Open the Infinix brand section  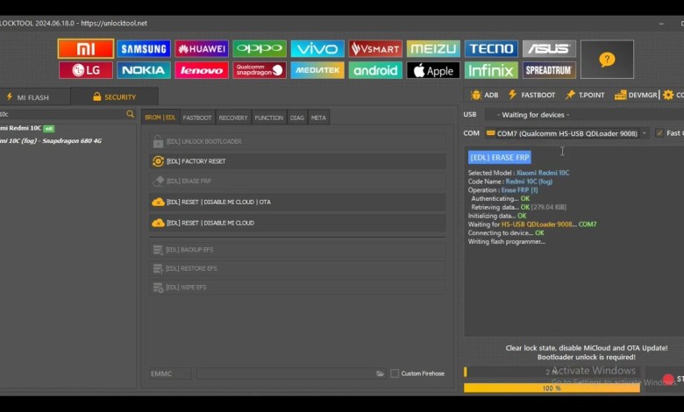click(x=491, y=70)
